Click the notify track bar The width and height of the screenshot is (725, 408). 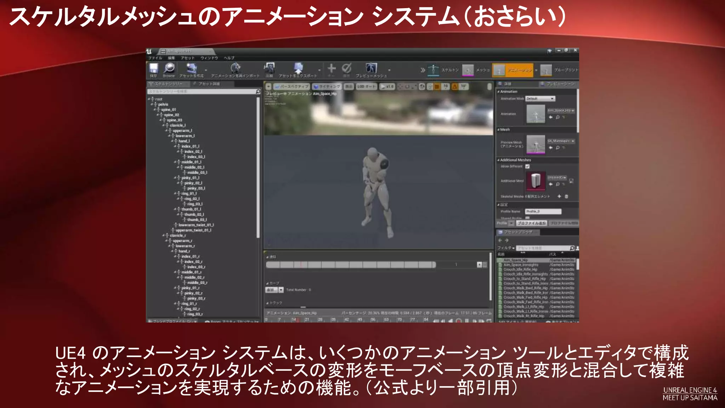point(350,265)
